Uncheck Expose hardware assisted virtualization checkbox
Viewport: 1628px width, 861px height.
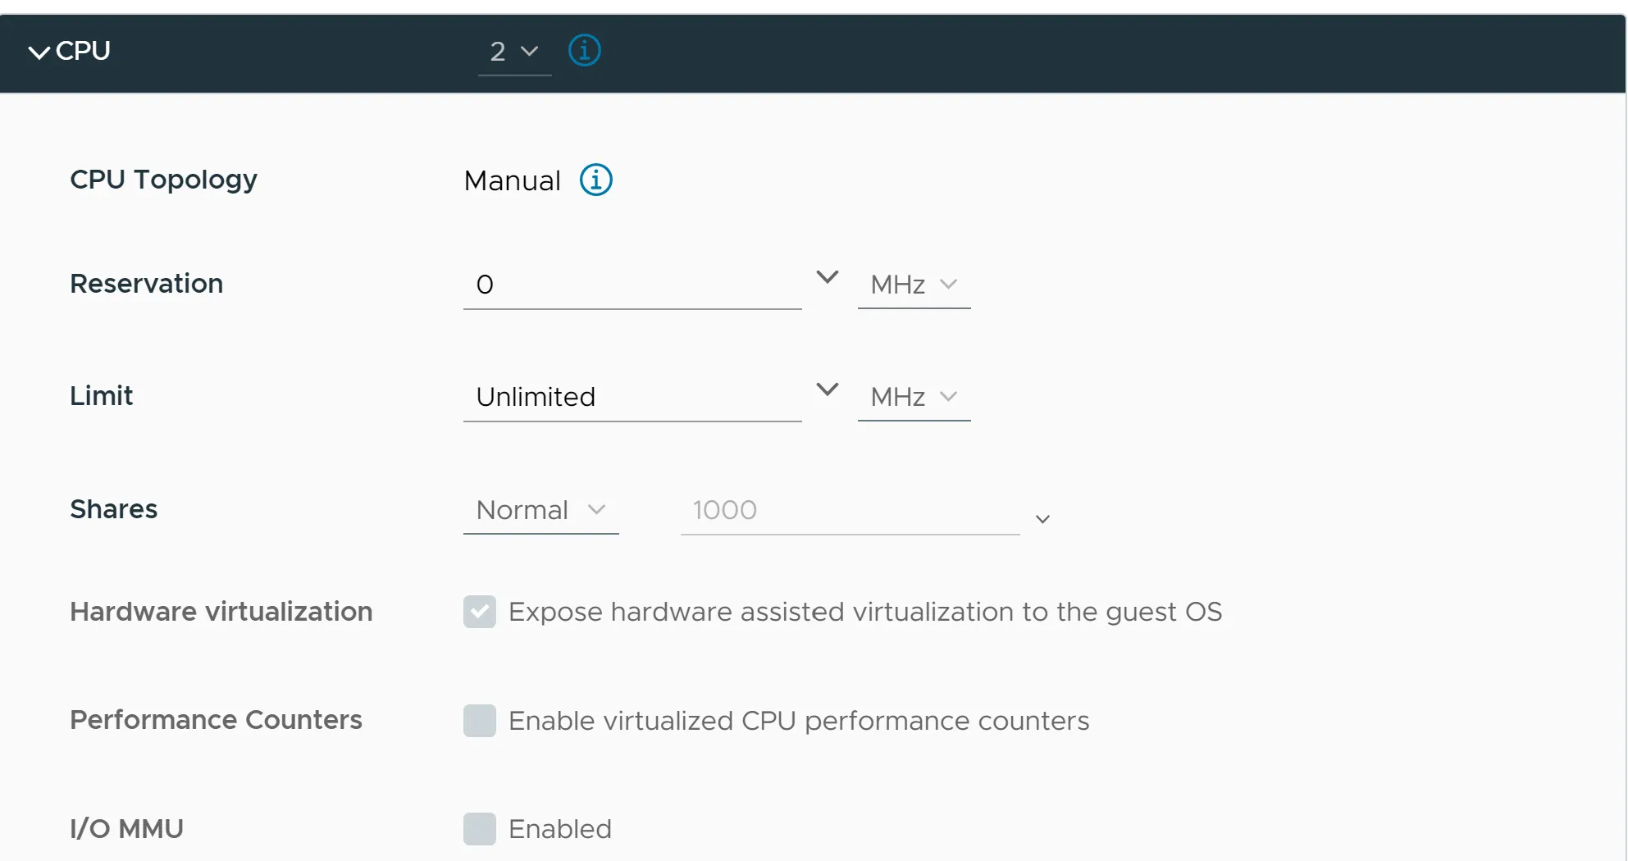(x=480, y=612)
